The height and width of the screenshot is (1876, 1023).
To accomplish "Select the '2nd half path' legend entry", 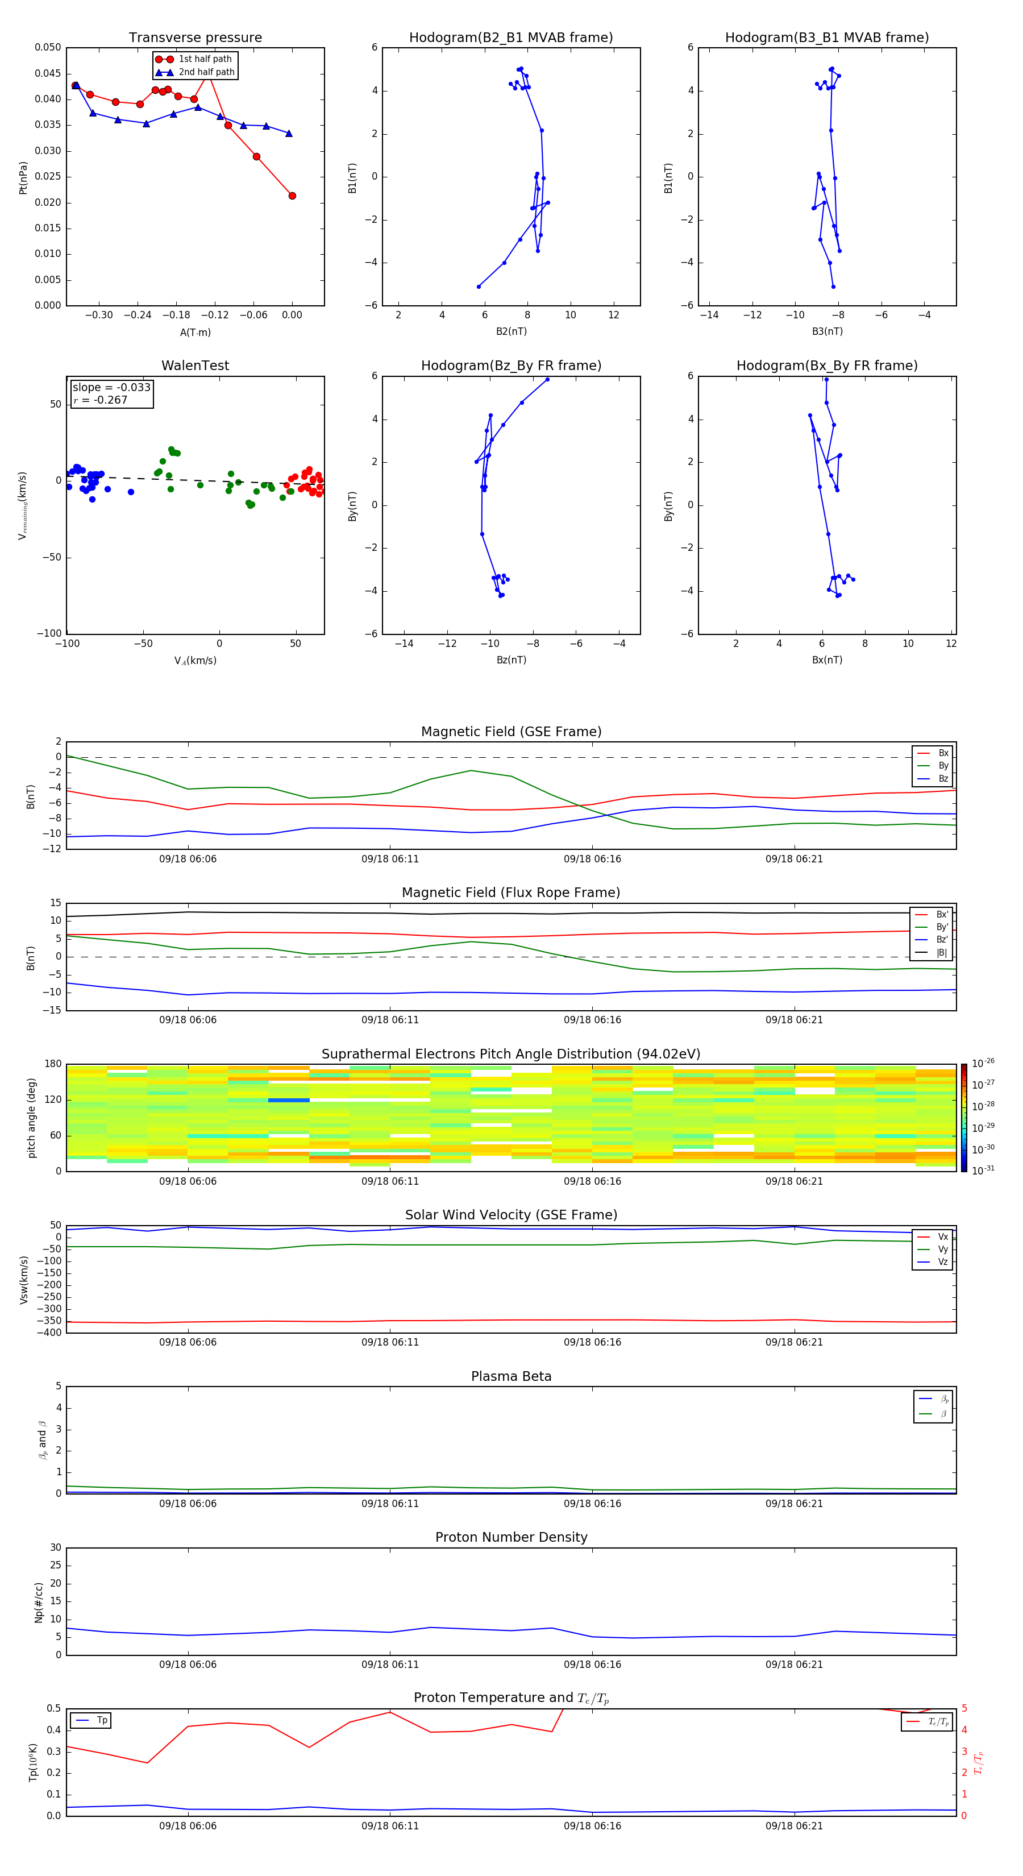I will tap(195, 72).
